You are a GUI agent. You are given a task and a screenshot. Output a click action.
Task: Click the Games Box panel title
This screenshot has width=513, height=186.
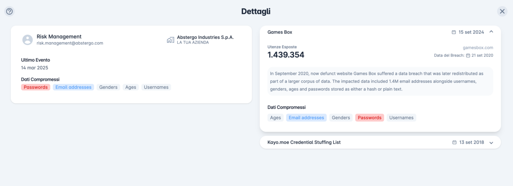click(x=280, y=32)
